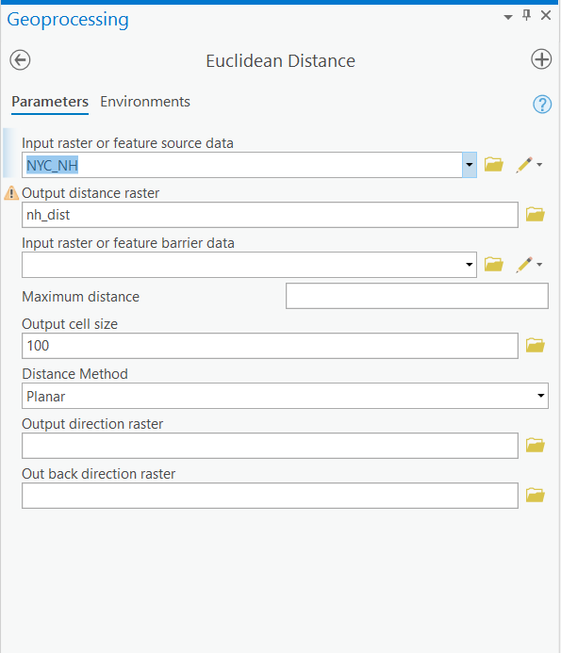
Task: Switch to the Environments tab
Action: coord(145,102)
